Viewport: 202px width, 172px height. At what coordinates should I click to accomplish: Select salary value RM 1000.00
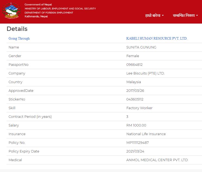tap(136, 125)
